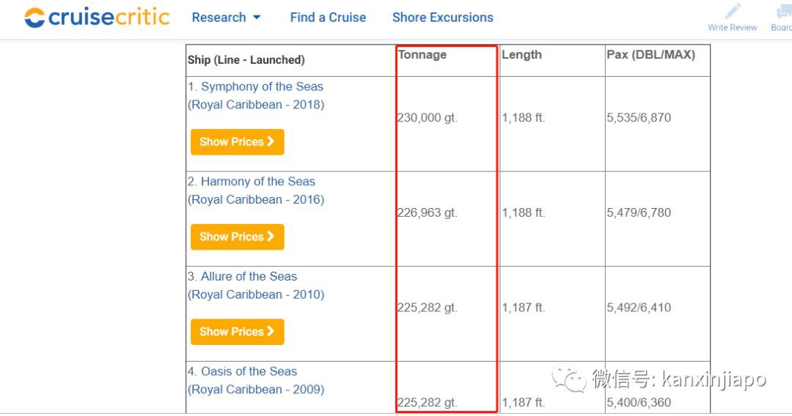
Task: Click the Cruise Critic logo
Action: [x=97, y=18]
